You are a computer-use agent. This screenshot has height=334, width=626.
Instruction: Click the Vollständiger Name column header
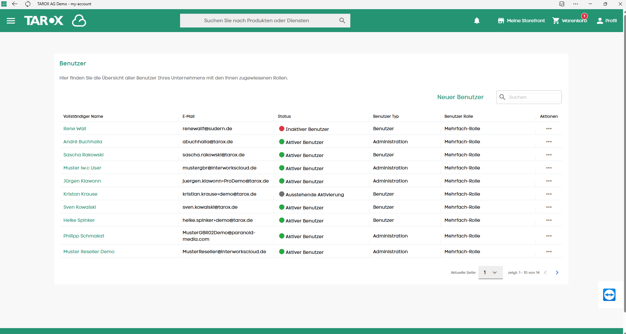pyautogui.click(x=83, y=116)
